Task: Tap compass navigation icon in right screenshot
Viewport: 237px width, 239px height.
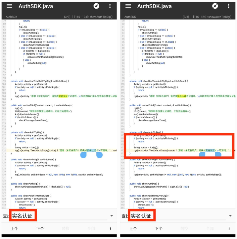Action: tap(215, 6)
